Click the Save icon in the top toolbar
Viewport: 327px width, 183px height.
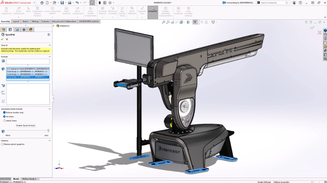[62, 2]
